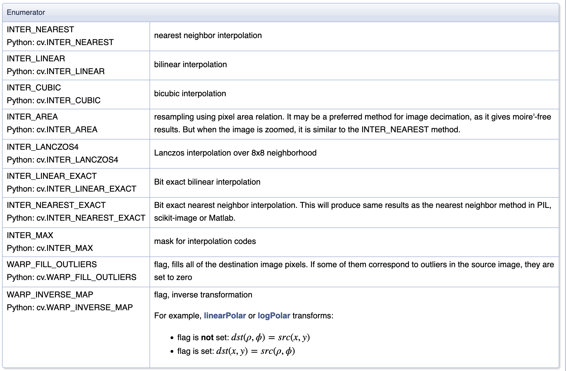The height and width of the screenshot is (371, 566).
Task: Click 'Bit exact bilinear interpolation' description
Action: (207, 182)
